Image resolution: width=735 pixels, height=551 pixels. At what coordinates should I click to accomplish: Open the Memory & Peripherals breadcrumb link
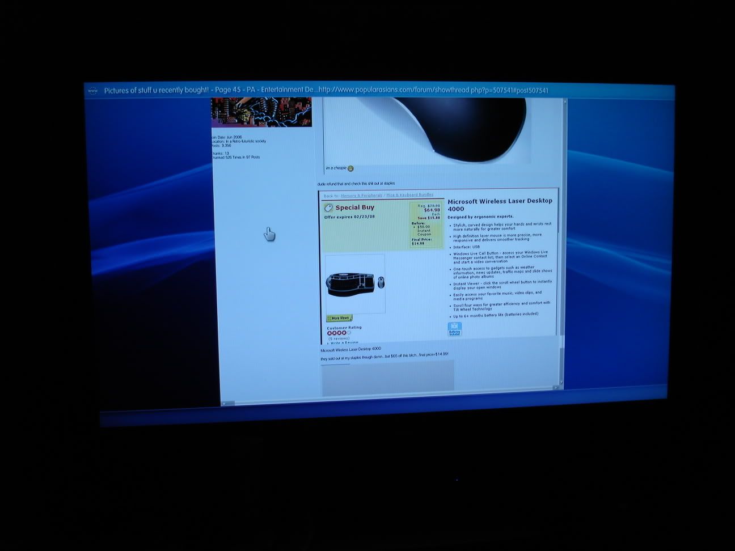361,196
